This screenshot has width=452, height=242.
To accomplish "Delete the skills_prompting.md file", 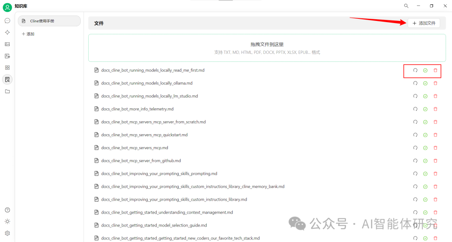I will [x=436, y=174].
